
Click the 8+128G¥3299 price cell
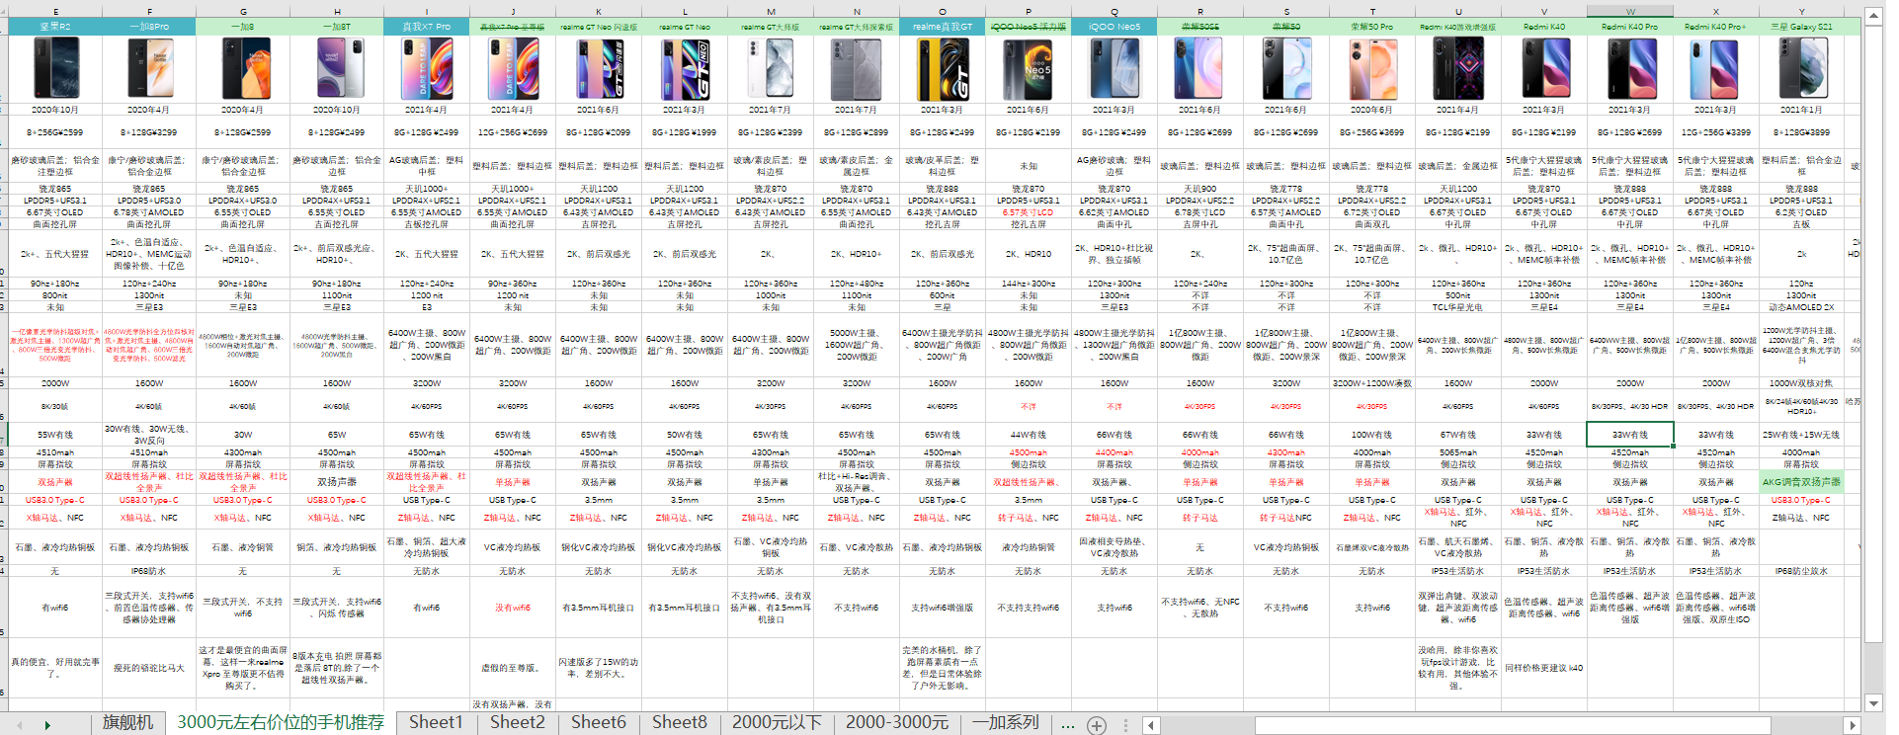coord(149,131)
